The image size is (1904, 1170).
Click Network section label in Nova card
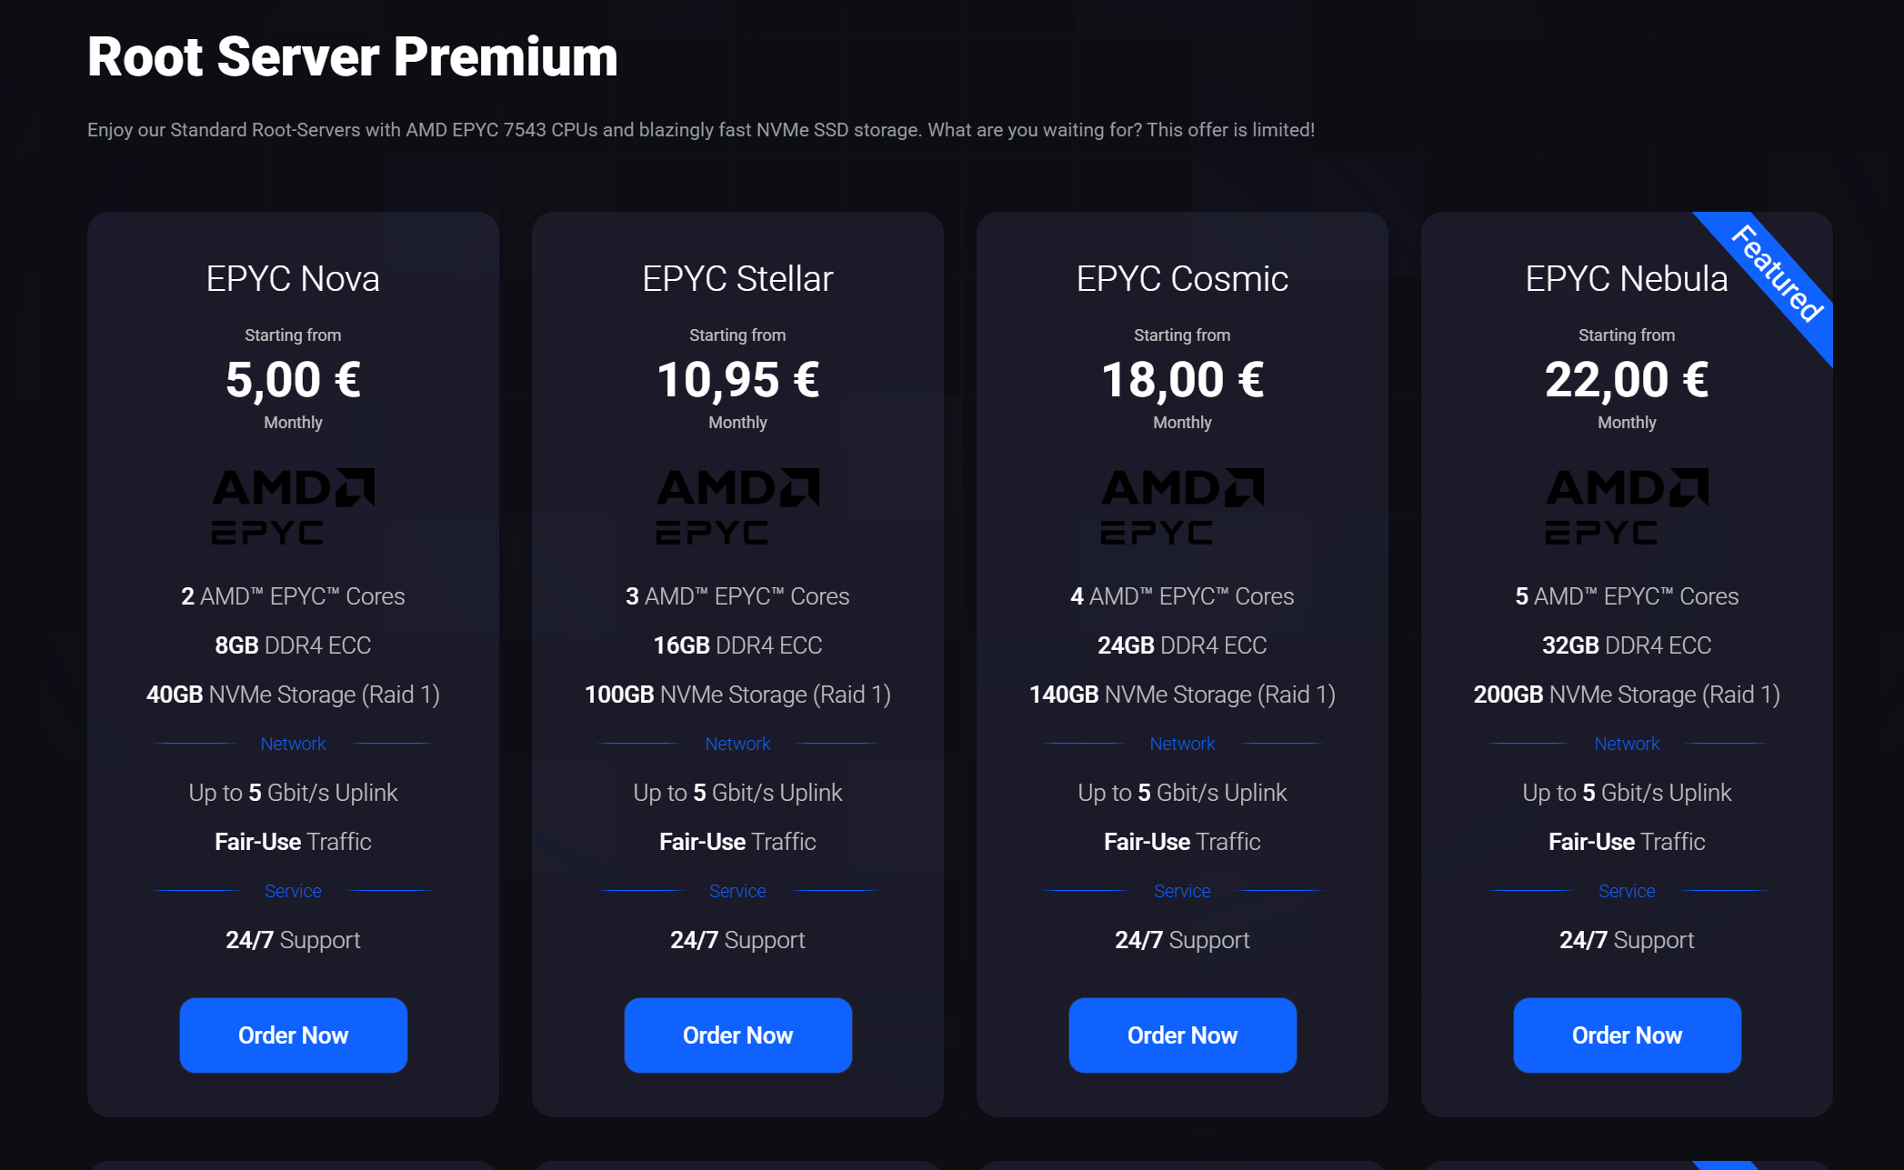[293, 744]
